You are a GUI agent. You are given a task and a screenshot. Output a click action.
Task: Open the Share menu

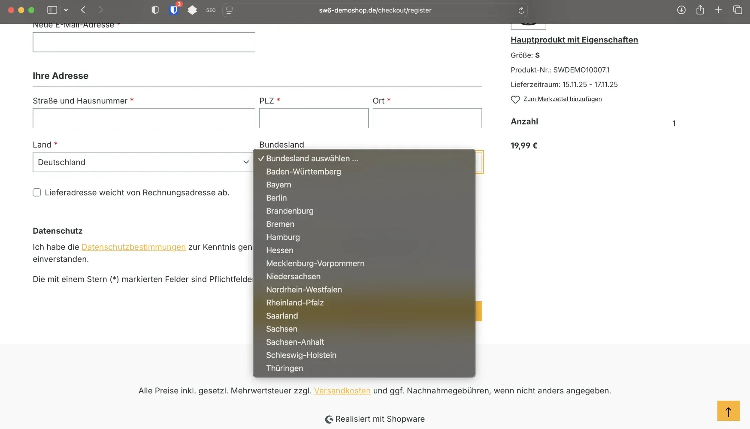(700, 10)
